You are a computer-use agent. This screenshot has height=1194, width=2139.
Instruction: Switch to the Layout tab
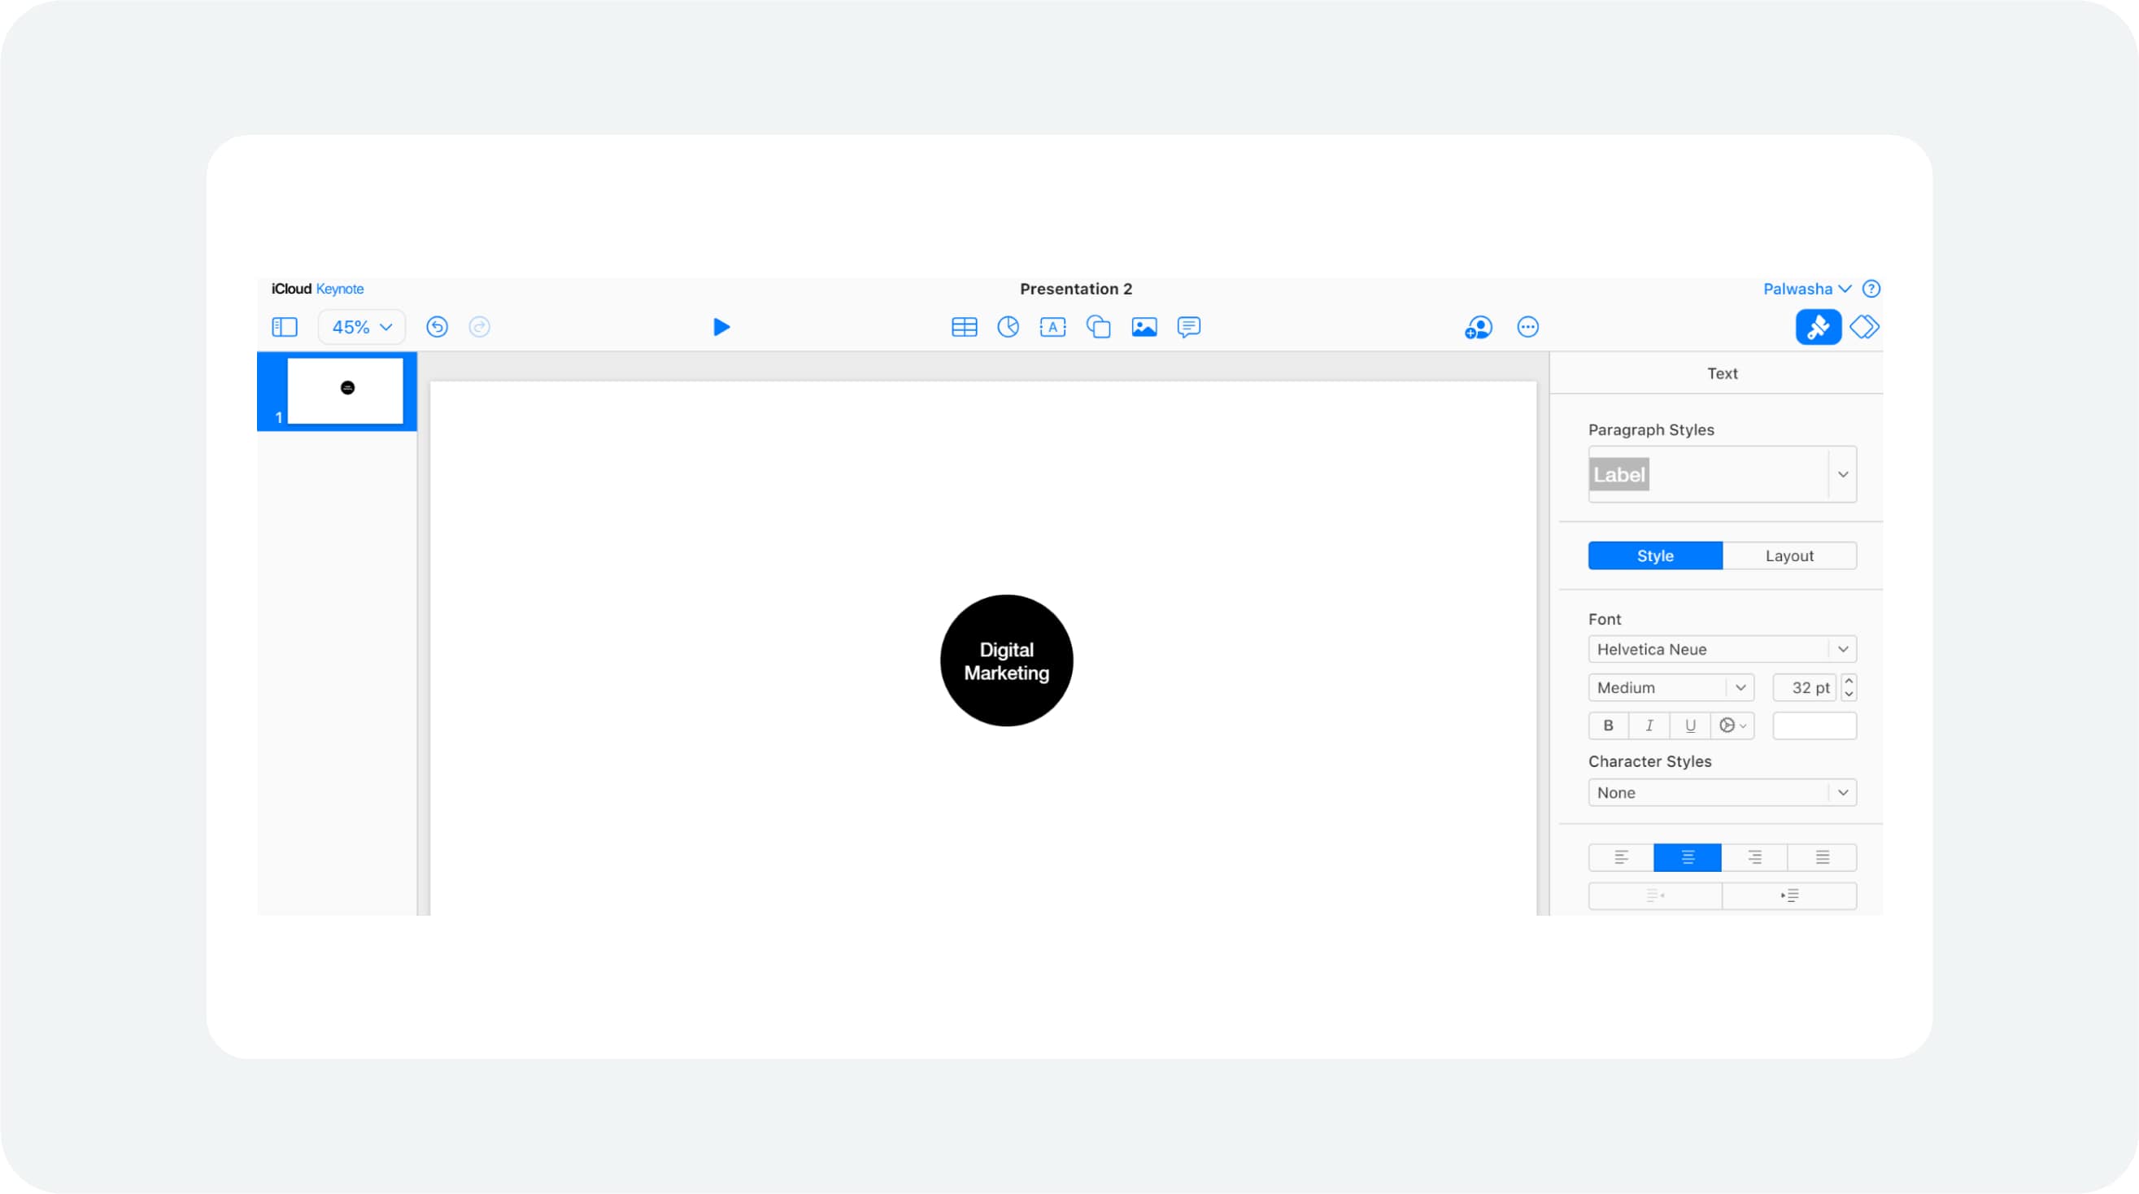click(x=1788, y=556)
